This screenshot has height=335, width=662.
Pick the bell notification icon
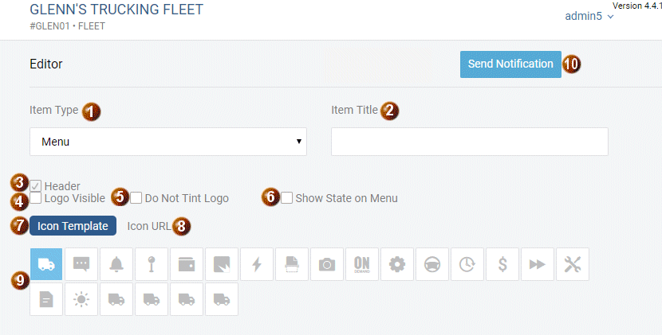tap(116, 264)
